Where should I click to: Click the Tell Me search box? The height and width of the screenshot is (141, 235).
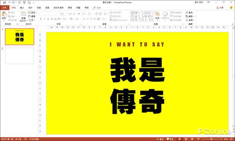coord(97,8)
